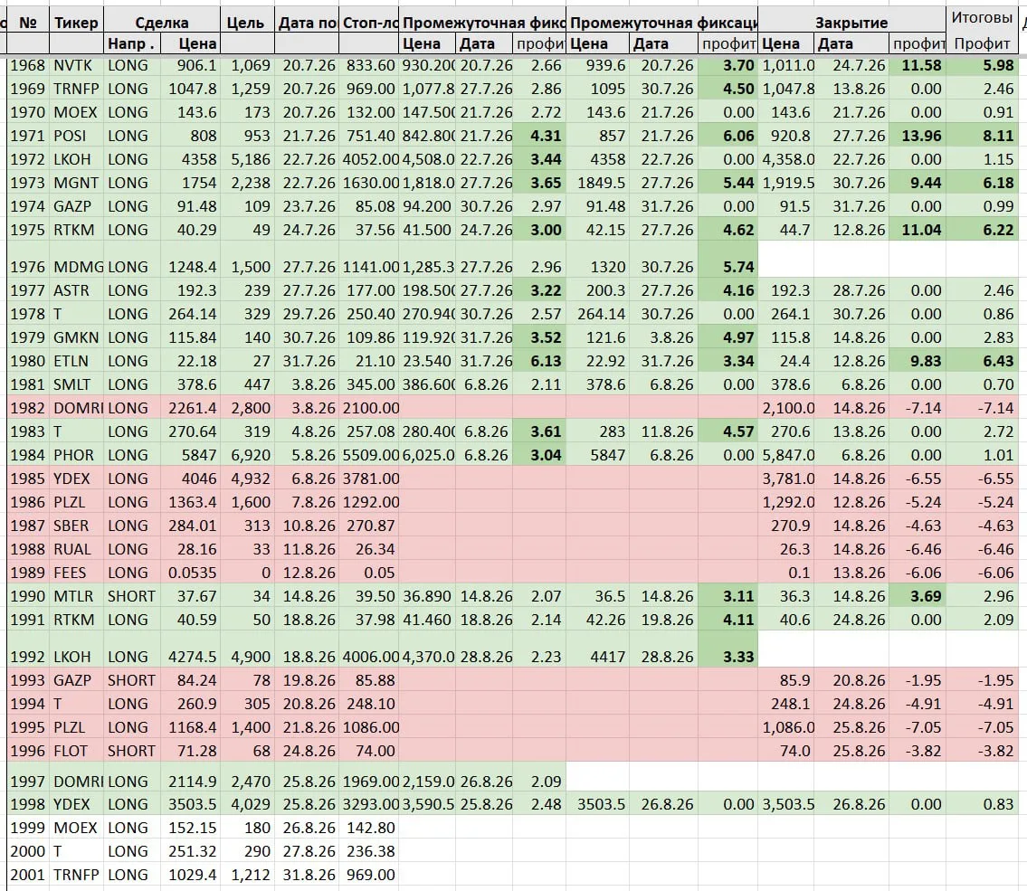
Task: Select the date cell 31.8.26
Action: [x=307, y=876]
